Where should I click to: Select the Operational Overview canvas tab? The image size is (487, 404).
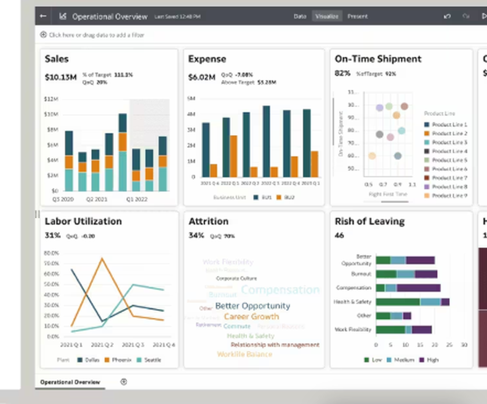click(x=70, y=382)
